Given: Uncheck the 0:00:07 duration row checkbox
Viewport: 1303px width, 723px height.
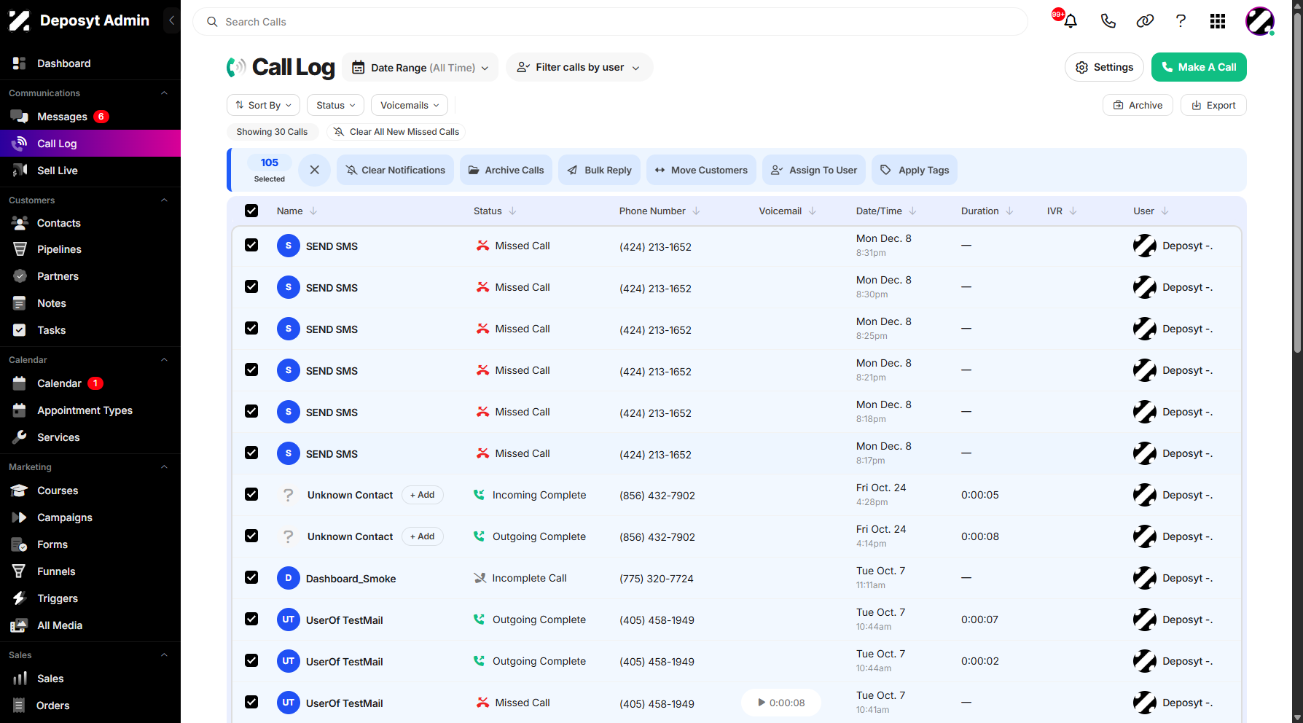Looking at the screenshot, I should coord(251,619).
